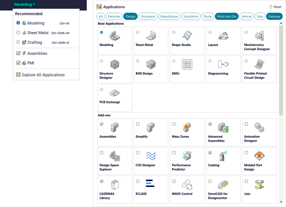Click the Sheet Metal application tile icon
This screenshot has height=207, width=286.
(151, 35)
